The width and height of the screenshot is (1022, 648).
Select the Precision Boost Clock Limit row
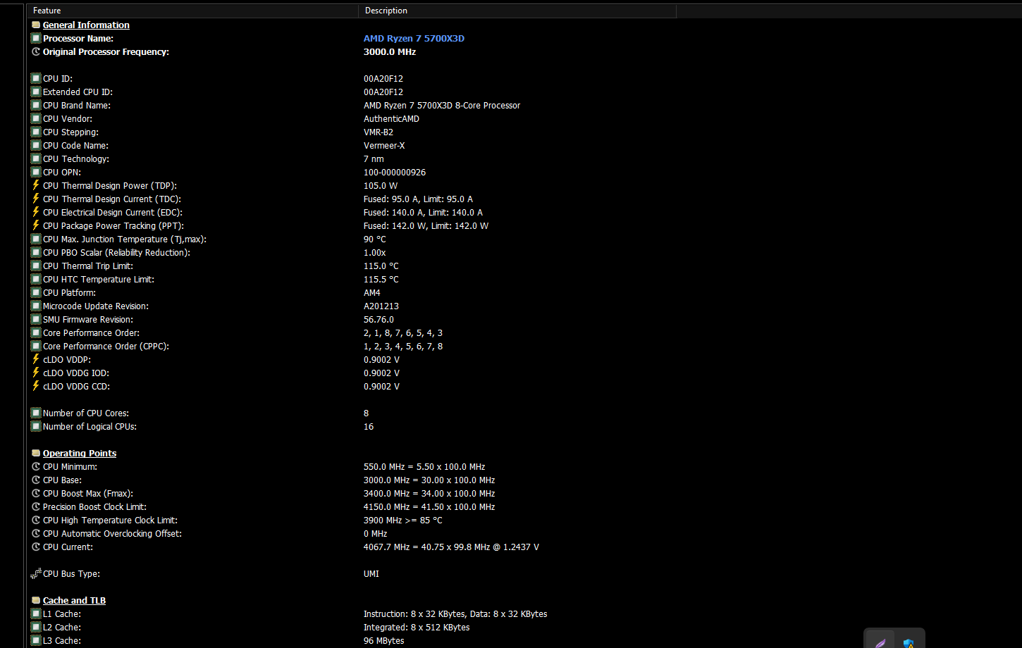pos(94,507)
